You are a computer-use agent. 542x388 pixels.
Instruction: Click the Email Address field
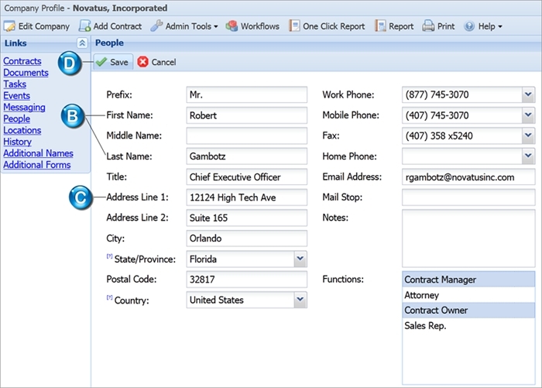click(468, 177)
